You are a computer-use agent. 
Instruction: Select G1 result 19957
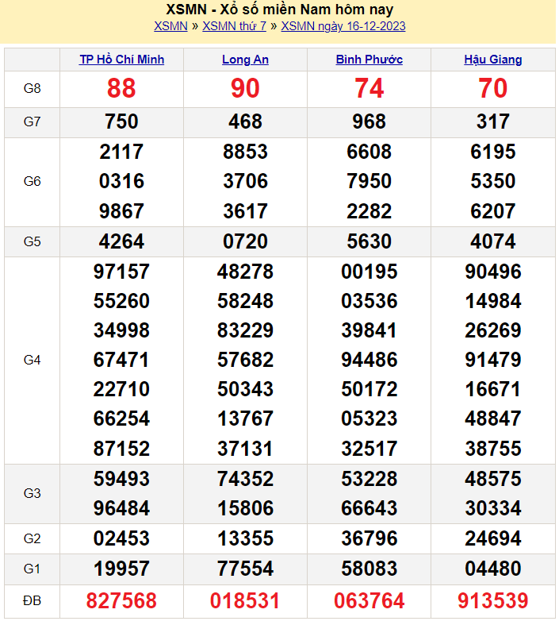click(121, 569)
